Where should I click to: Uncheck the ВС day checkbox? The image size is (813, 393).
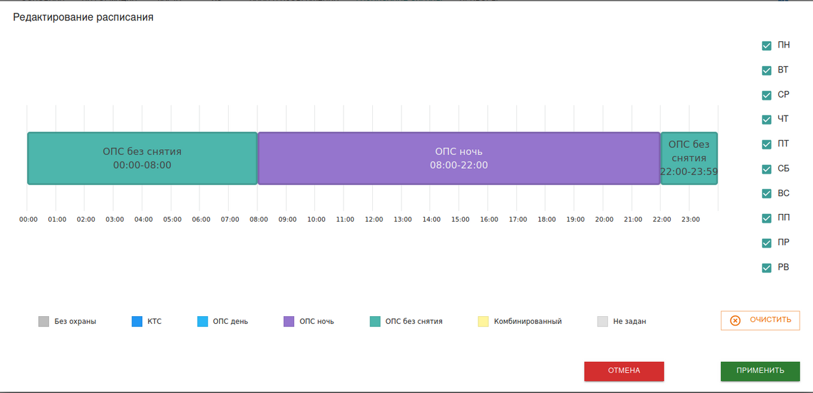click(x=767, y=194)
